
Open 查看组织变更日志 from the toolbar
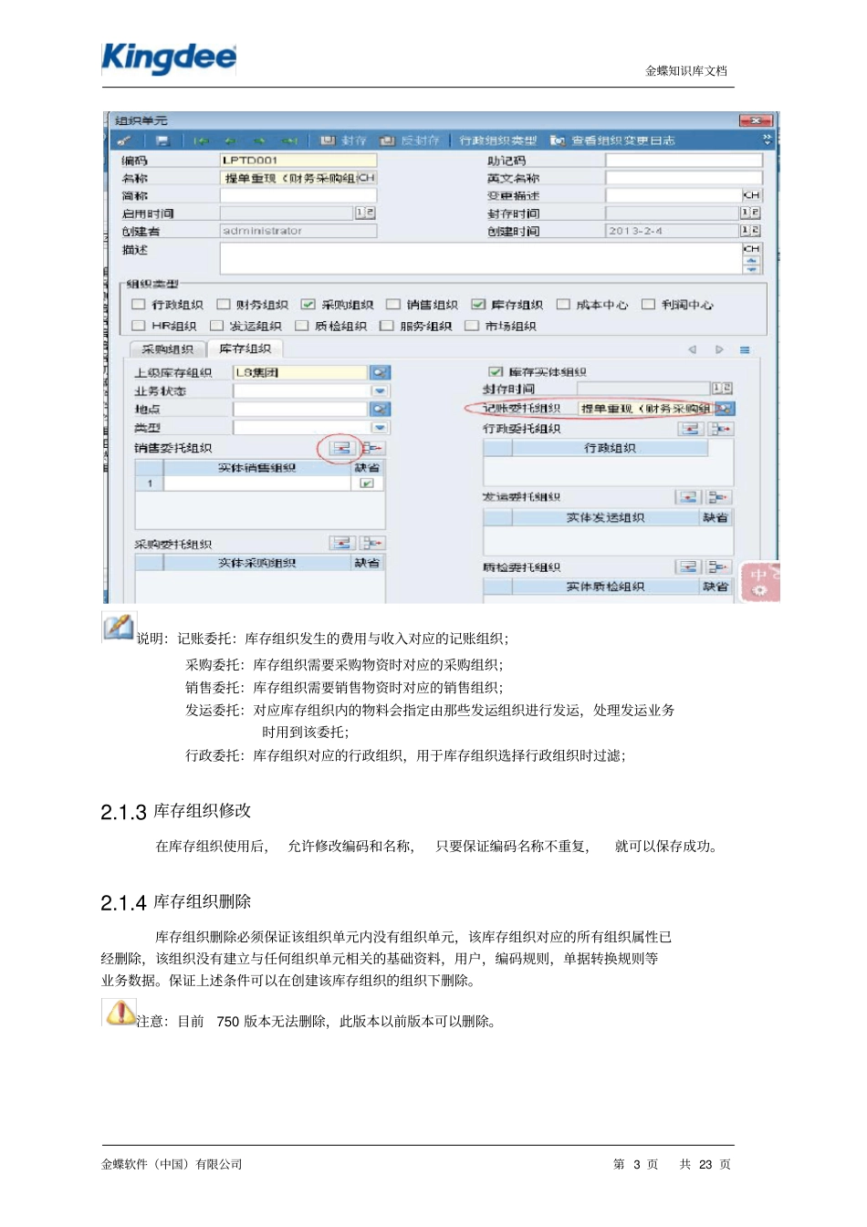pyautogui.click(x=613, y=140)
